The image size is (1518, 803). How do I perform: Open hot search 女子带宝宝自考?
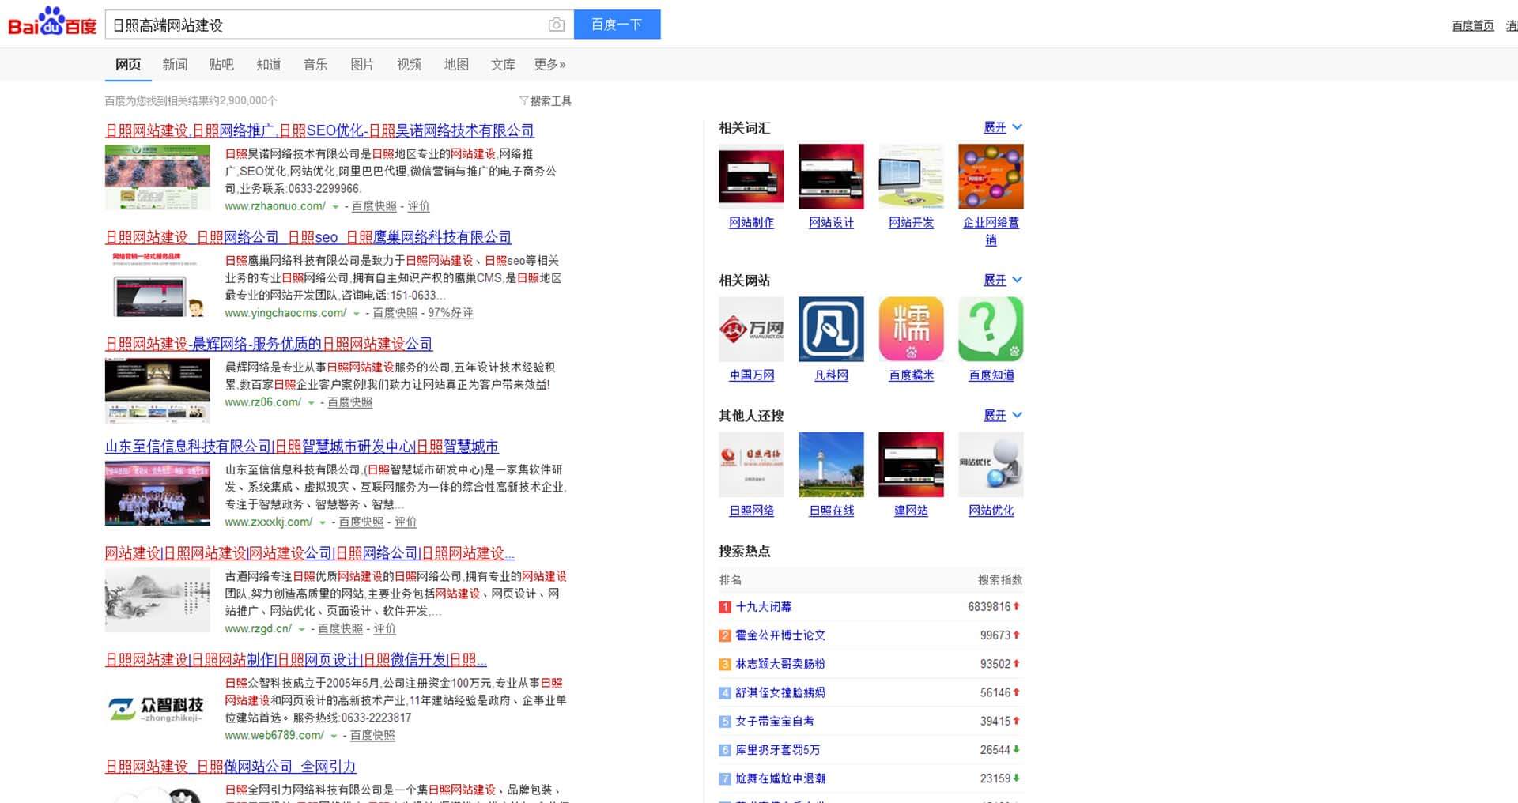775,721
